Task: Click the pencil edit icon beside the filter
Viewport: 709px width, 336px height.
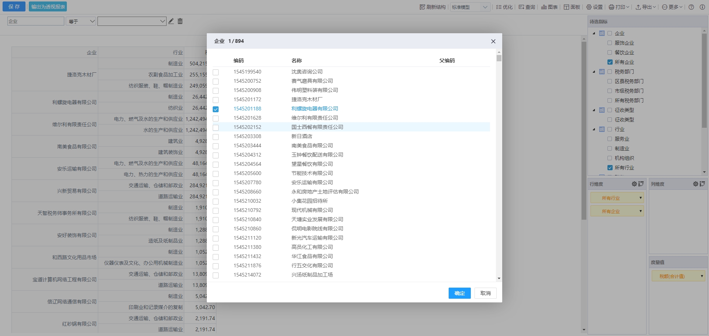Action: coord(171,21)
